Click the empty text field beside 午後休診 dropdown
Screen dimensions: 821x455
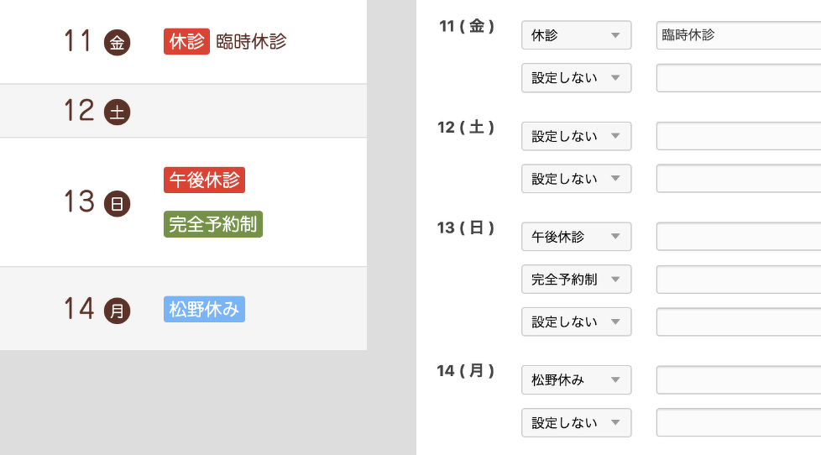click(x=739, y=237)
